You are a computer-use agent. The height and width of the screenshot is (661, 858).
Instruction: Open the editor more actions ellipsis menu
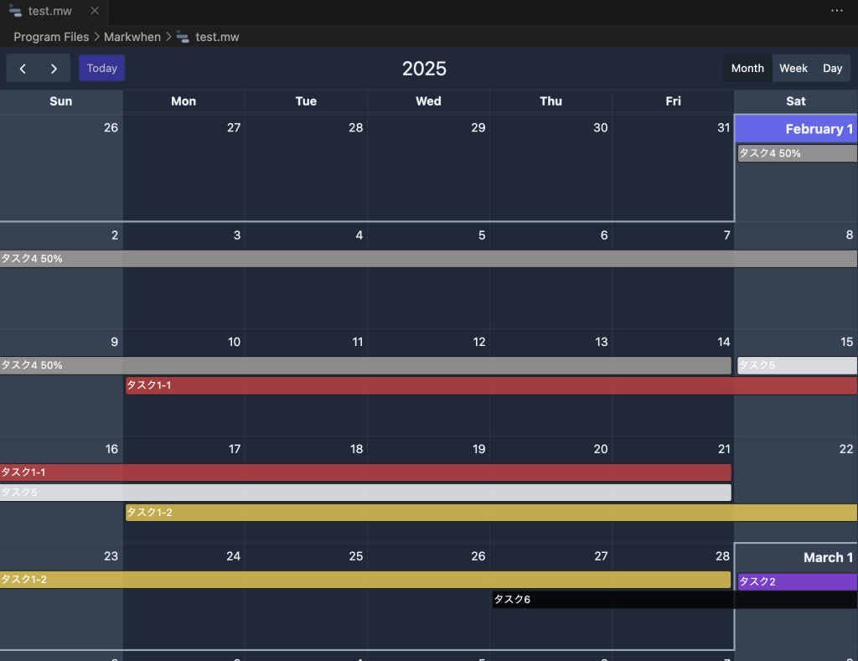[836, 11]
